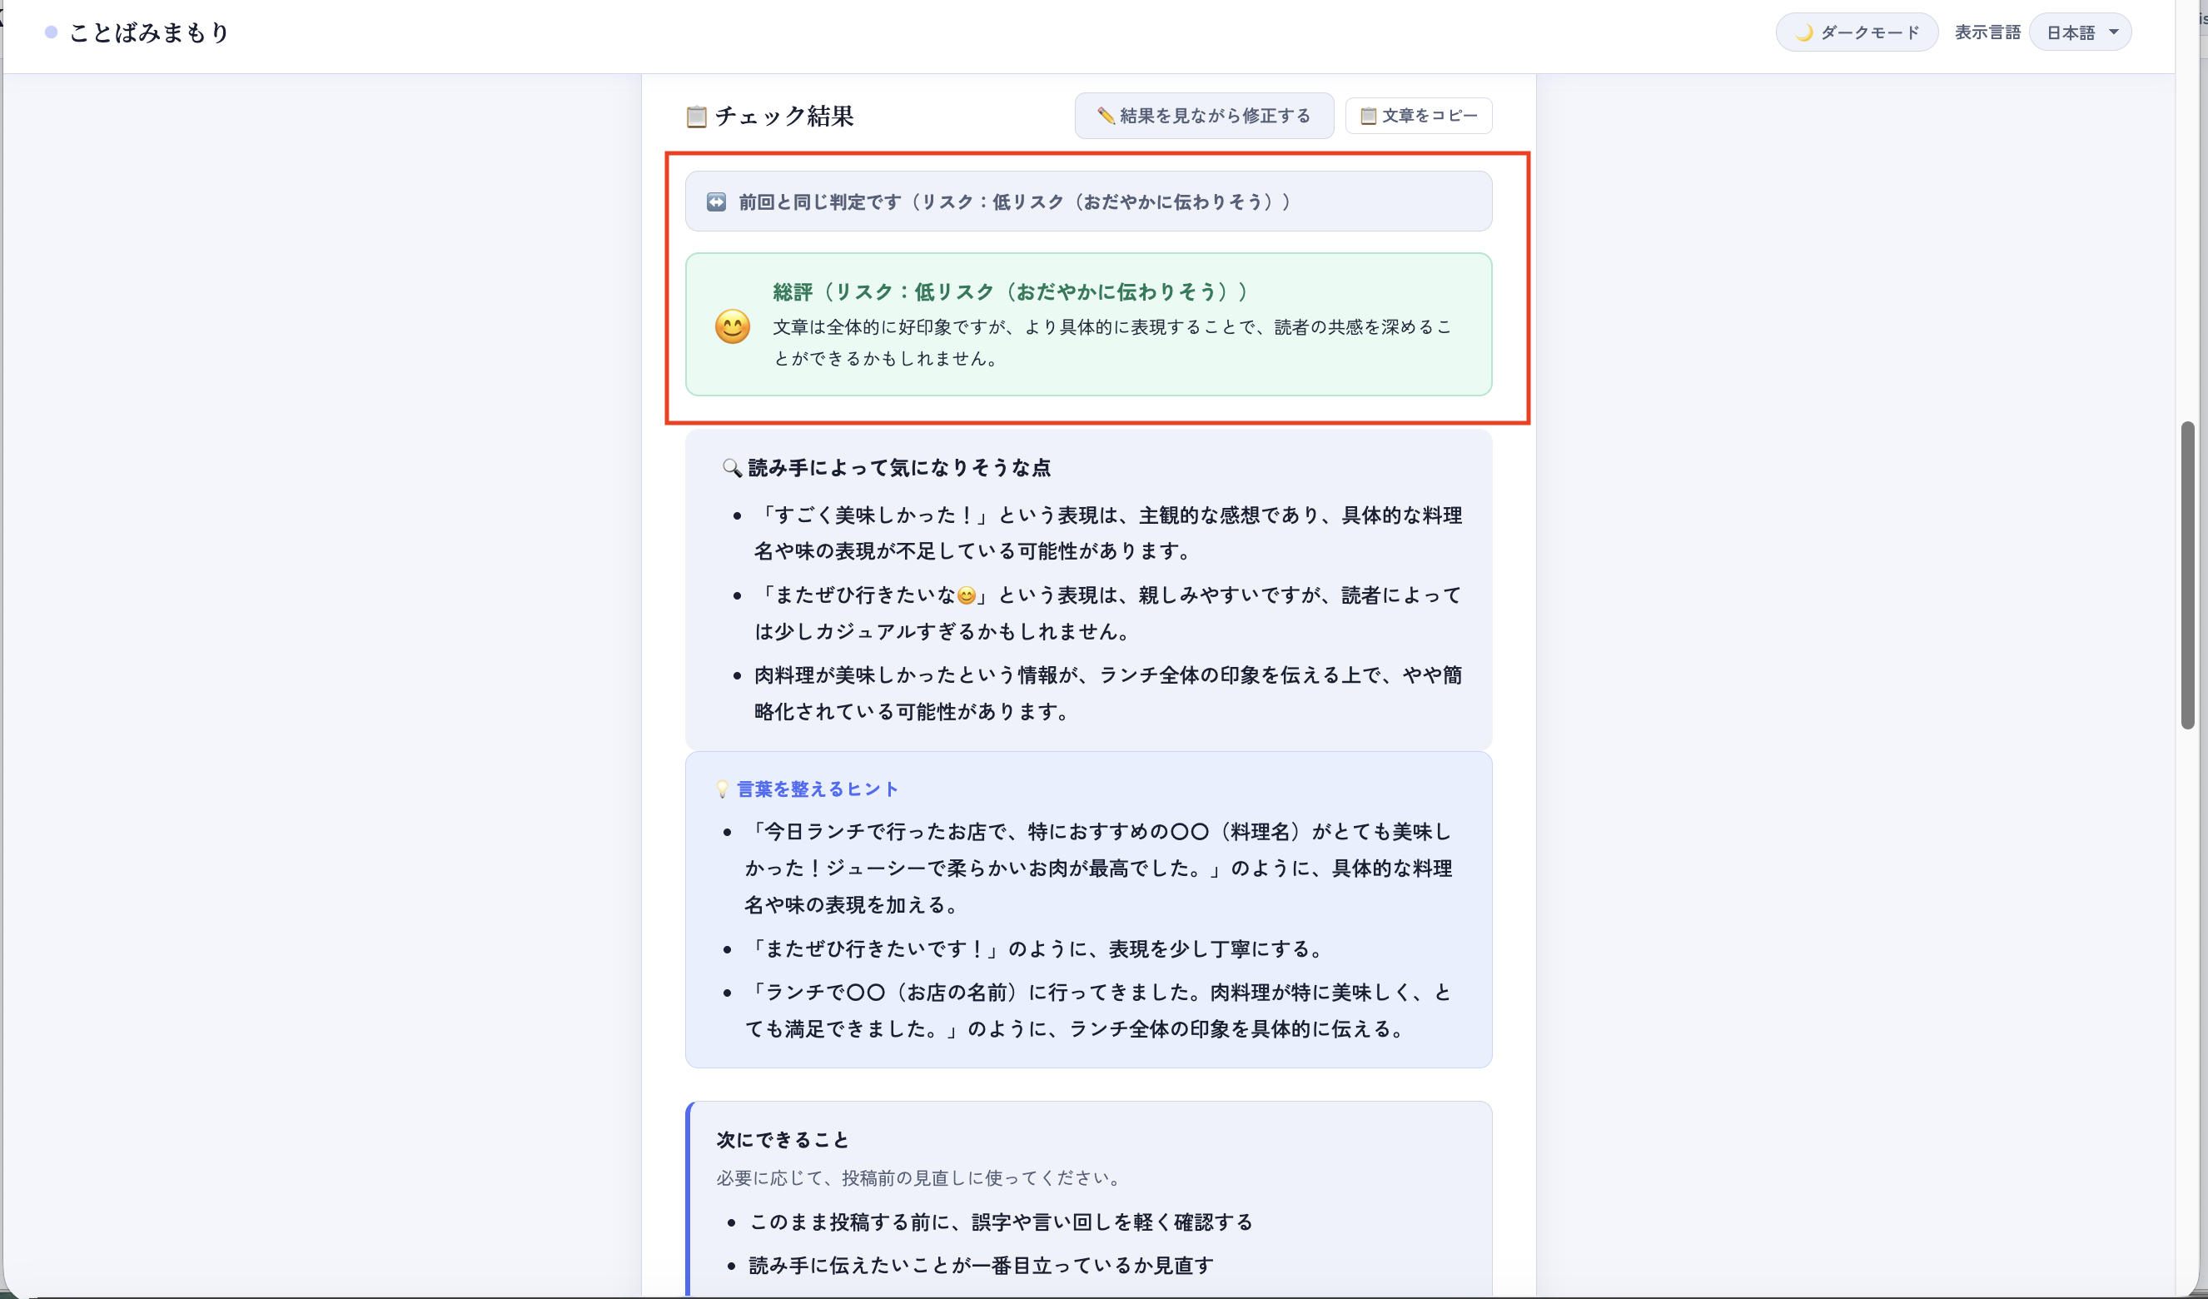
Task: Click the 言葉を整えるヒント heading
Action: click(818, 789)
